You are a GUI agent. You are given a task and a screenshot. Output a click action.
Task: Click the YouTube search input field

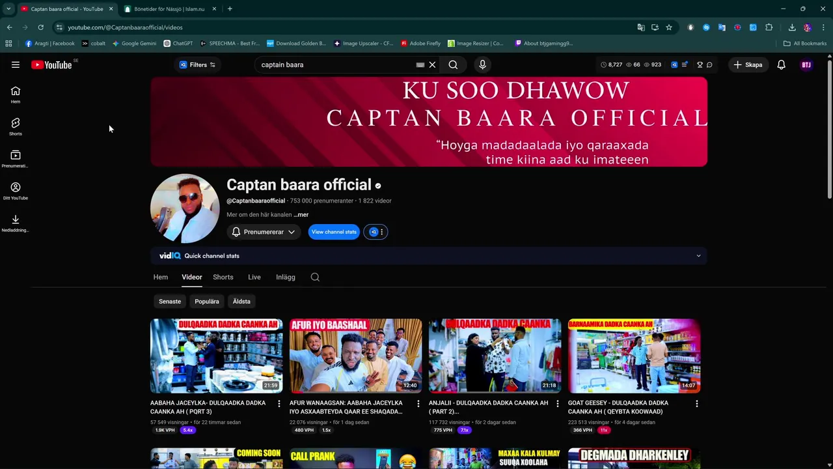point(336,64)
